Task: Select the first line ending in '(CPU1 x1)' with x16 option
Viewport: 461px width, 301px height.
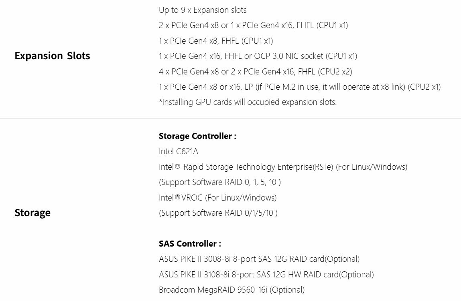Action: (x=253, y=25)
